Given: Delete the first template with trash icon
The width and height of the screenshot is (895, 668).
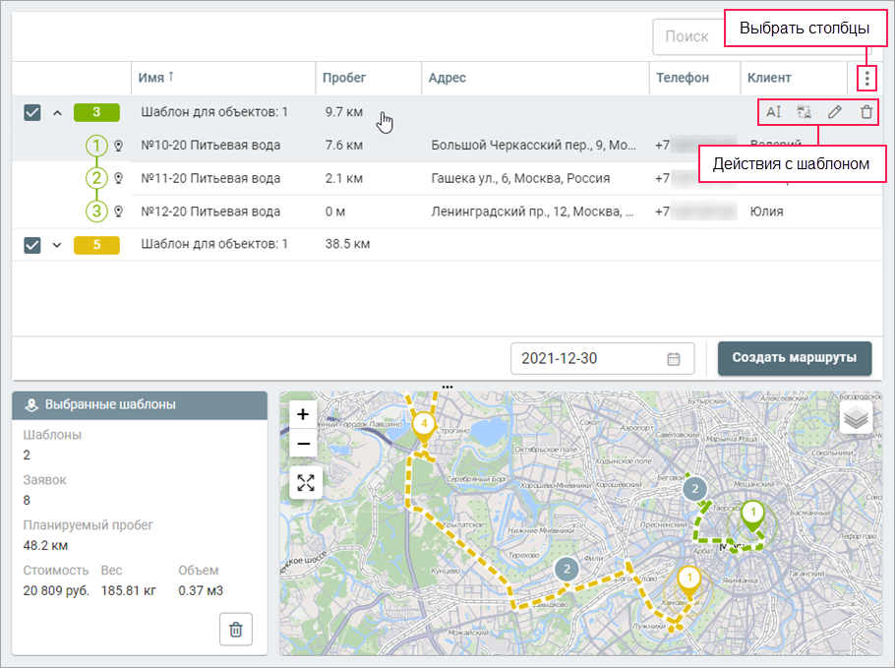Looking at the screenshot, I should 866,112.
